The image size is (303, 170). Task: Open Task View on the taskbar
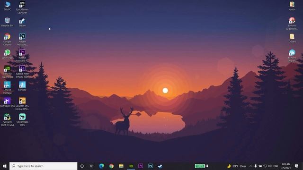point(91,166)
